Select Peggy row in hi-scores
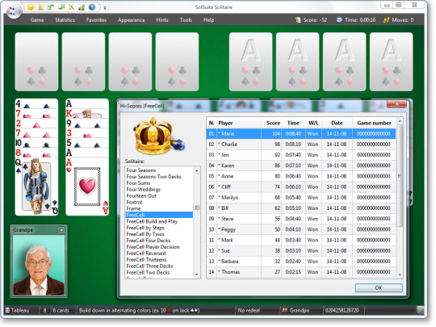This screenshot has width=436, height=327. point(301,229)
